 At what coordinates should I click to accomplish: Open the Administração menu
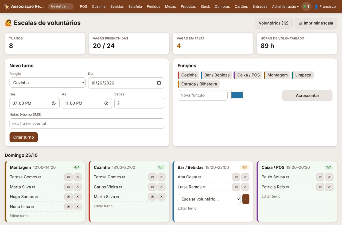coord(285,6)
